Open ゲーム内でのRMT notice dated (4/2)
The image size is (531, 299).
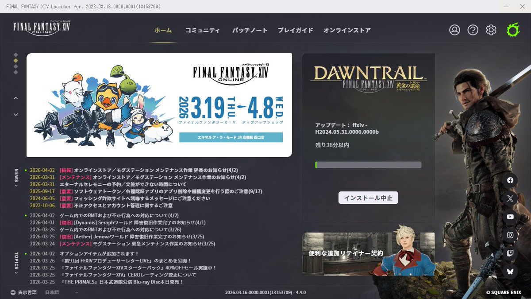click(x=119, y=215)
